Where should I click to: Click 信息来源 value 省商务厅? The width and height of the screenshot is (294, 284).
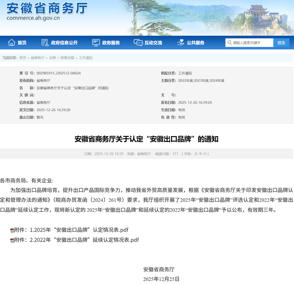pyautogui.click(x=43, y=103)
